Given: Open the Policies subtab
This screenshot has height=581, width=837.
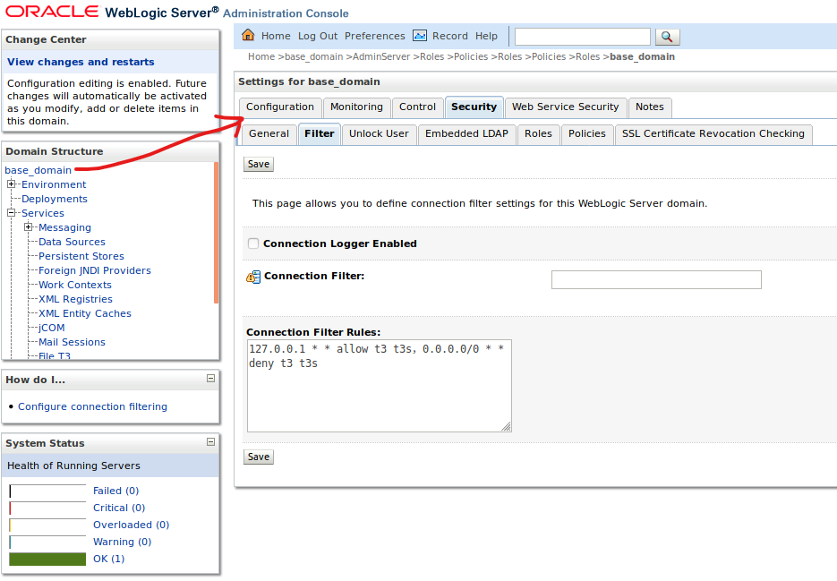Looking at the screenshot, I should pos(587,134).
